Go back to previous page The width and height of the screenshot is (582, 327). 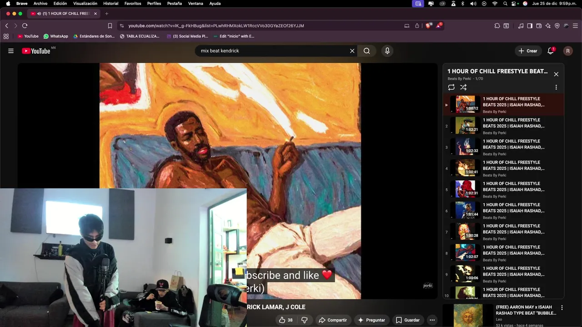tap(6, 26)
